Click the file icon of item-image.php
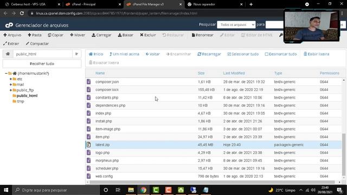Viewport: 347px width, 195px height. pyautogui.click(x=89, y=129)
